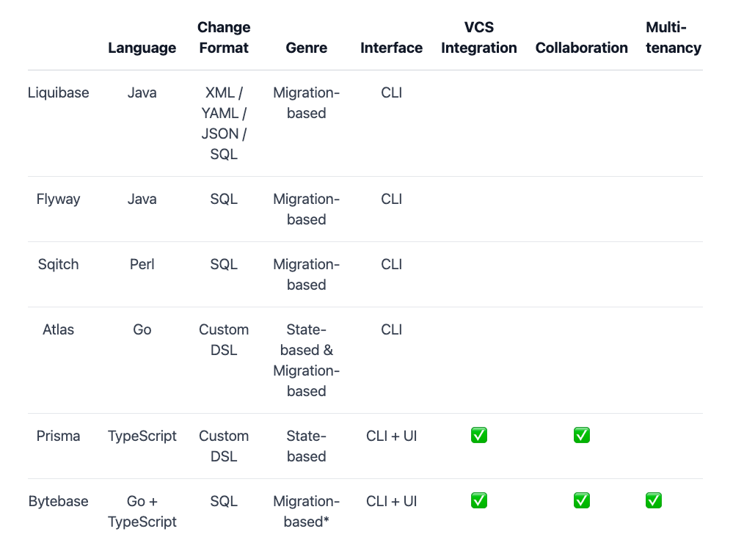
Task: Click the Change Format column header
Action: [224, 37]
